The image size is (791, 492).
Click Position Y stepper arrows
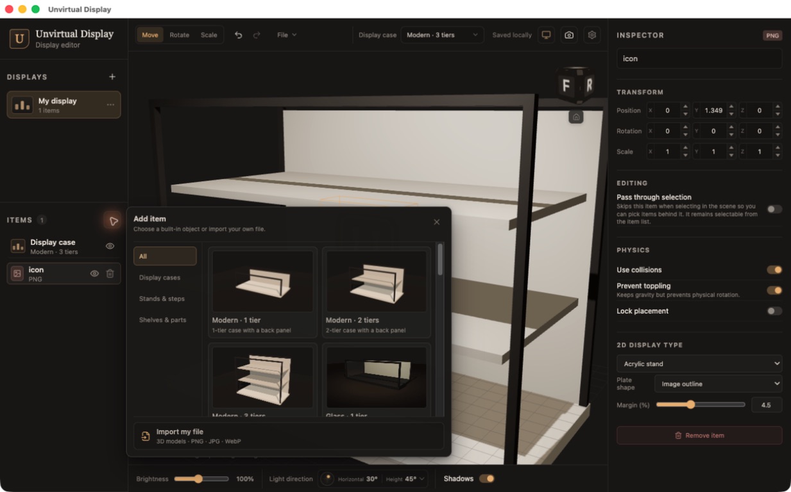731,110
